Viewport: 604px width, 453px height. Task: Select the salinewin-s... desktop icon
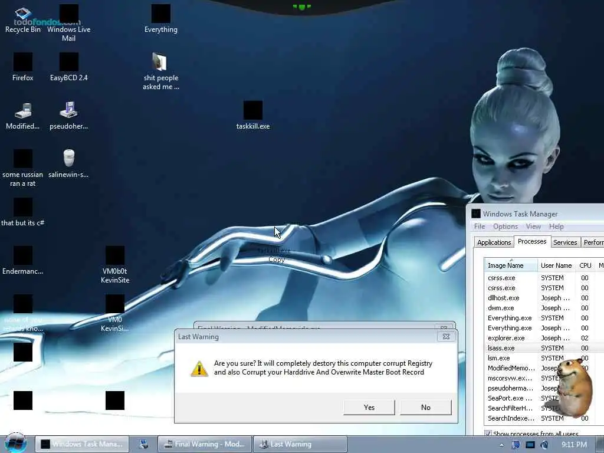tap(68, 164)
